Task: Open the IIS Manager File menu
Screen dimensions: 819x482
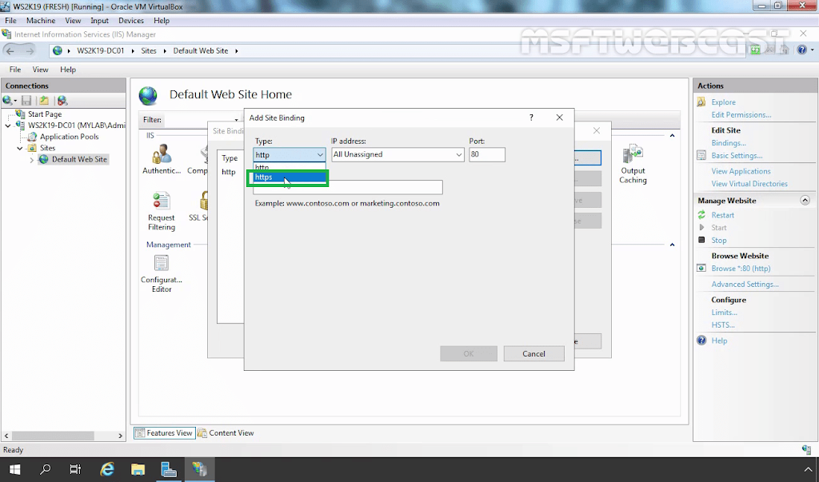Action: (15, 70)
